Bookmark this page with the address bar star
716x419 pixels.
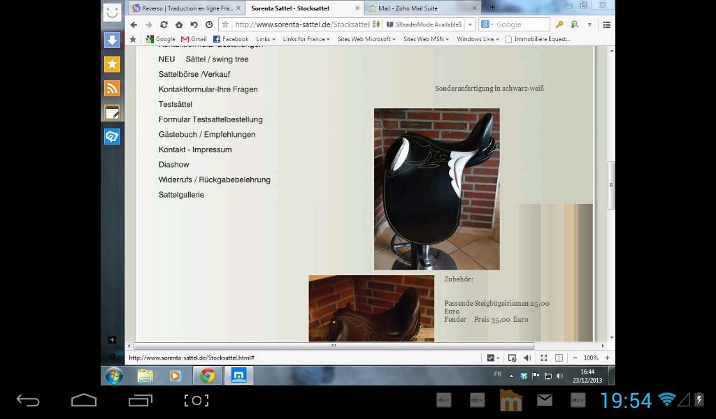225,24
